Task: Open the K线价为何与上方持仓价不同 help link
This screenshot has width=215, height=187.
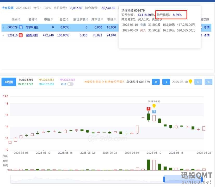Action: (104, 82)
